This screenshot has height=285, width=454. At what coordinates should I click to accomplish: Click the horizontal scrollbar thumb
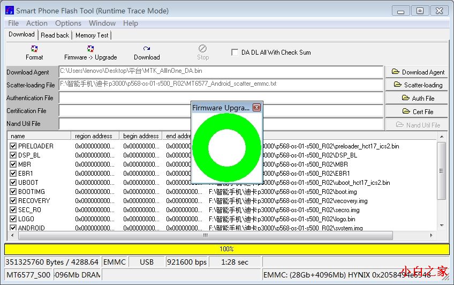click(205, 235)
